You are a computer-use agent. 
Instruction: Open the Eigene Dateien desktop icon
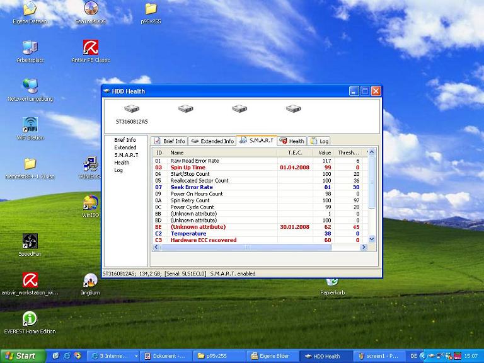[30, 13]
